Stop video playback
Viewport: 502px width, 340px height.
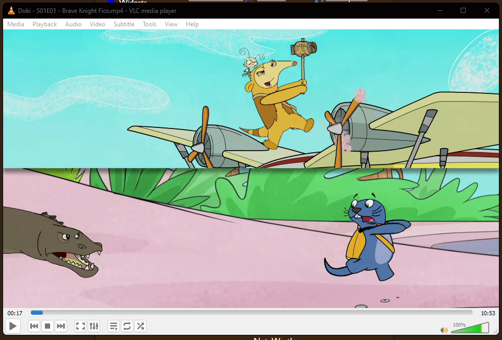pos(48,326)
